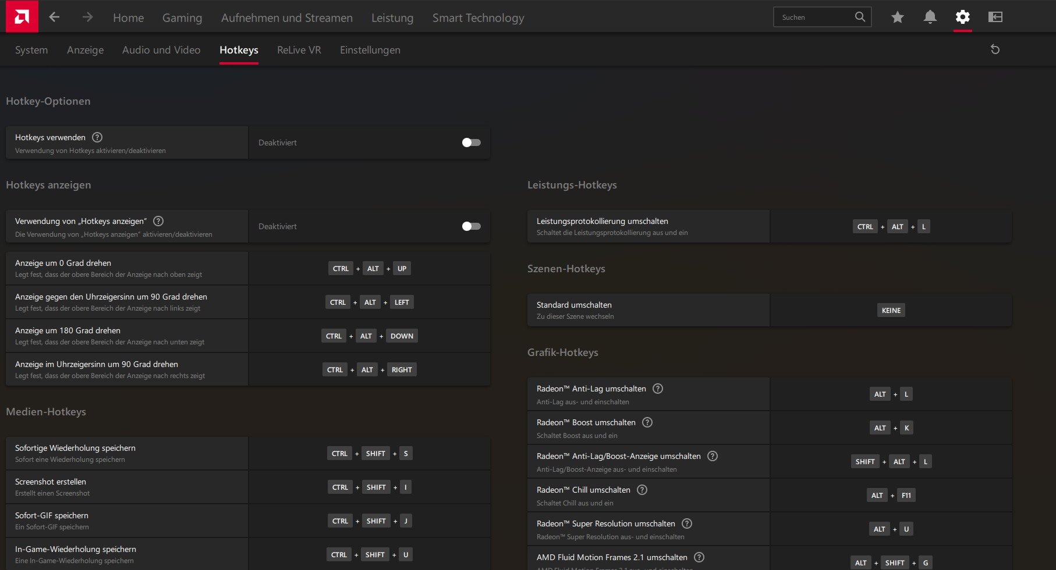Open favorites with the star icon
The height and width of the screenshot is (570, 1056).
point(898,17)
